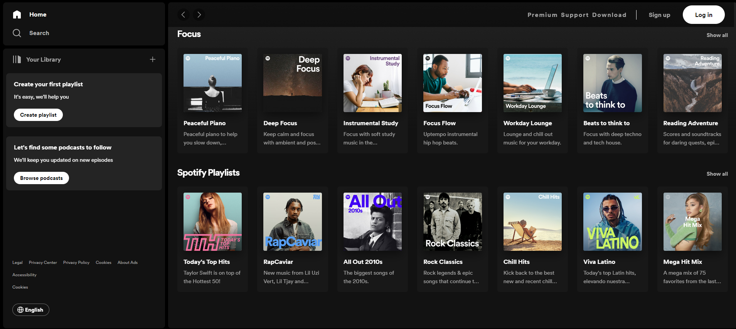Click the Search label in the sidebar
The height and width of the screenshot is (329, 736).
click(39, 33)
